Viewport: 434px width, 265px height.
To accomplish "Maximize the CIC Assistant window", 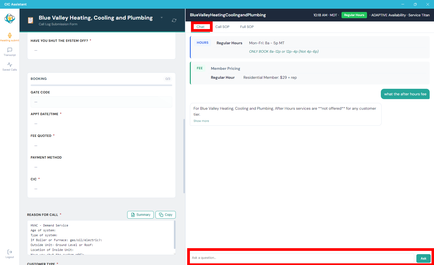I will (415, 4).
